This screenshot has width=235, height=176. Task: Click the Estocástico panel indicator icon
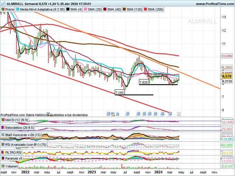click(x=3, y=127)
